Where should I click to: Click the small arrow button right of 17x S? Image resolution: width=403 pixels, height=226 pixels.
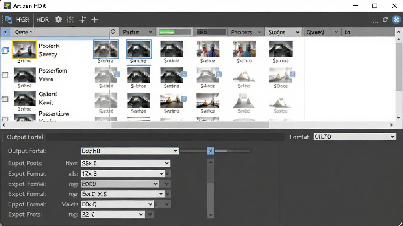pyautogui.click(x=167, y=174)
